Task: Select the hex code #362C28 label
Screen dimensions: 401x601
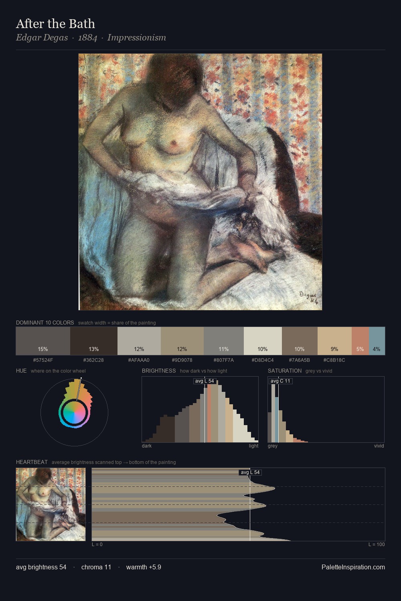Action: tap(93, 360)
